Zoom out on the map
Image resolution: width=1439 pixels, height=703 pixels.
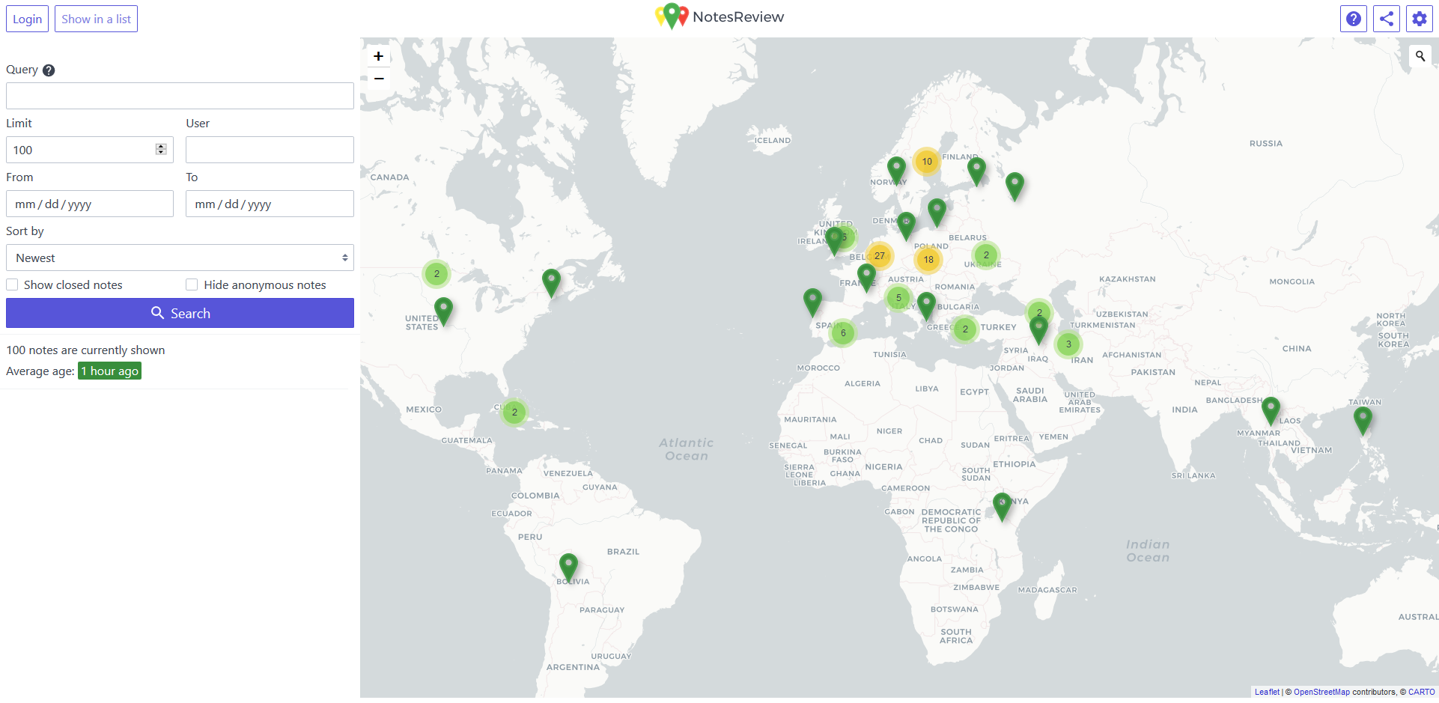(379, 79)
